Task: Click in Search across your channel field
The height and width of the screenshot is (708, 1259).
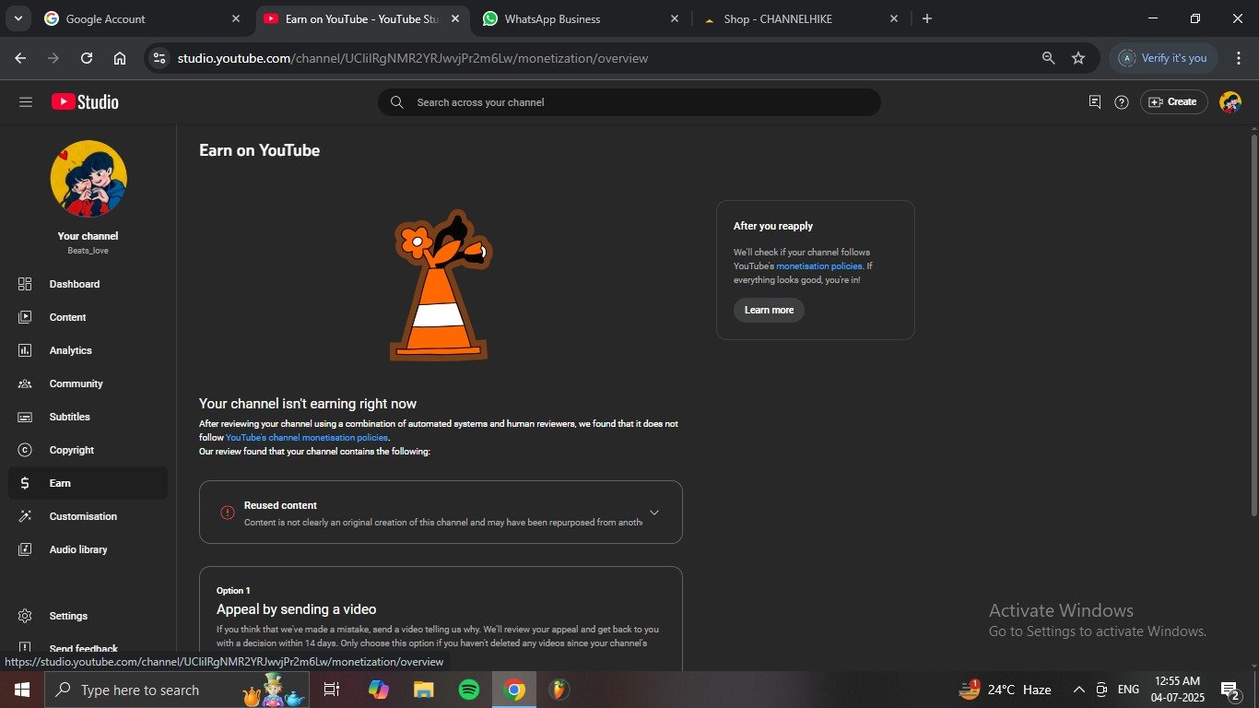Action: coord(629,102)
